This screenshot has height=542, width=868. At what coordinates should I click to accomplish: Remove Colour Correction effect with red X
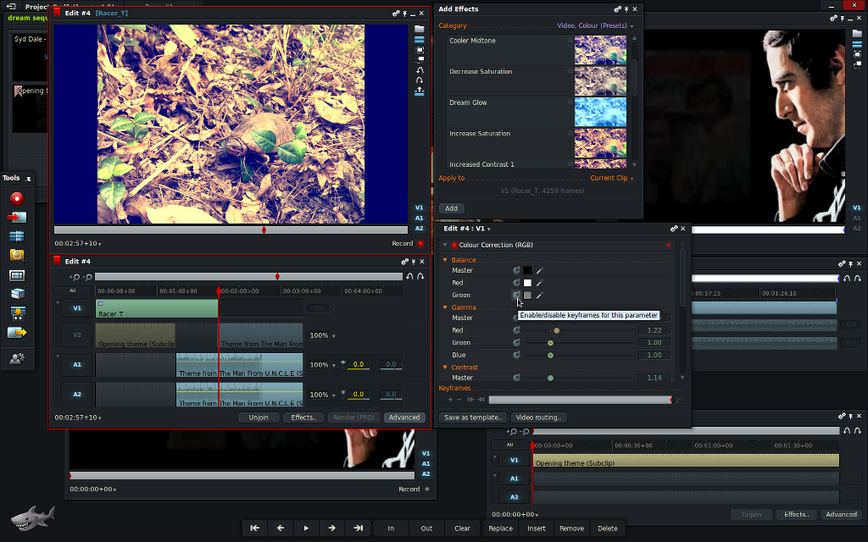669,245
